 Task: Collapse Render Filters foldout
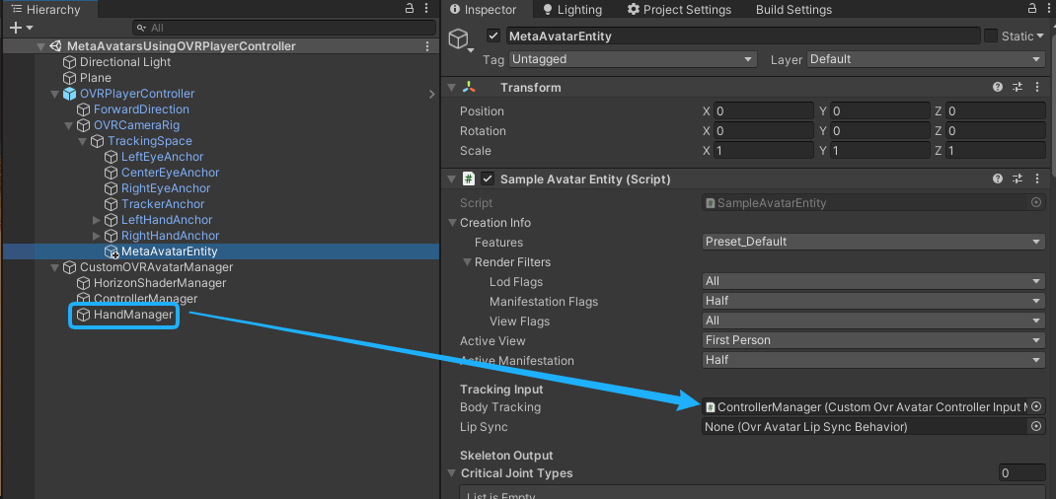tap(467, 262)
